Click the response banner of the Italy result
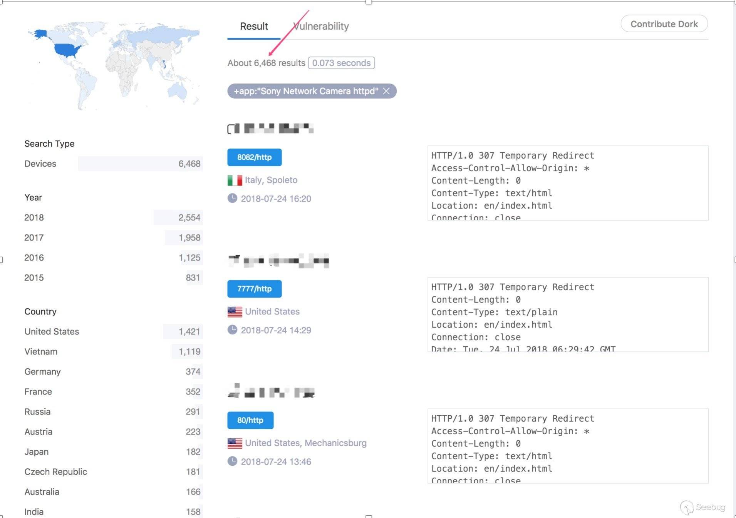 click(x=568, y=183)
